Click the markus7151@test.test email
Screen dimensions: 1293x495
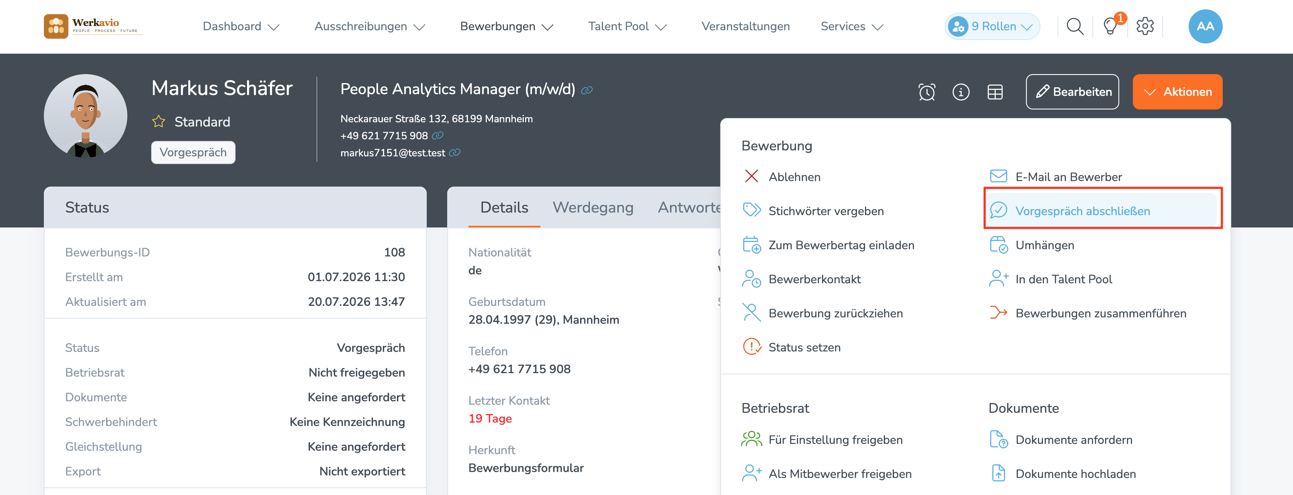393,153
